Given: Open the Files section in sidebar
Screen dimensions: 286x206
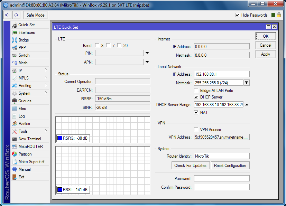Looking at the screenshot, I should [x=22, y=109].
